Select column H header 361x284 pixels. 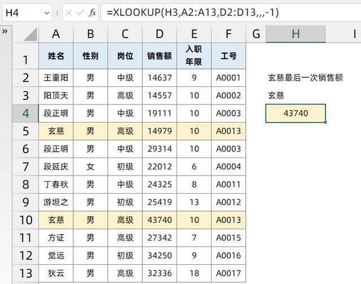click(x=295, y=34)
